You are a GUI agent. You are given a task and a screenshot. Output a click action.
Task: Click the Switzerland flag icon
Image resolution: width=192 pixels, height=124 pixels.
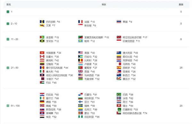[x=119, y=106]
